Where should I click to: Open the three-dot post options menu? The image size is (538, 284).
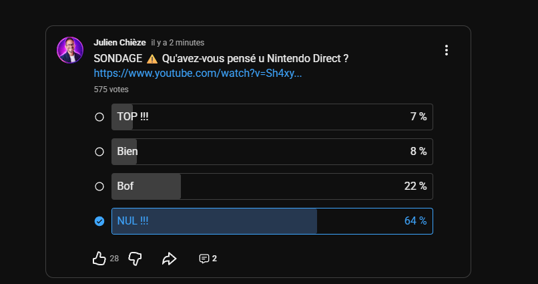point(447,50)
